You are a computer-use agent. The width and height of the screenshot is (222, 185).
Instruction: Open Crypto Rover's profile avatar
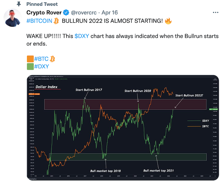pyautogui.click(x=13, y=18)
